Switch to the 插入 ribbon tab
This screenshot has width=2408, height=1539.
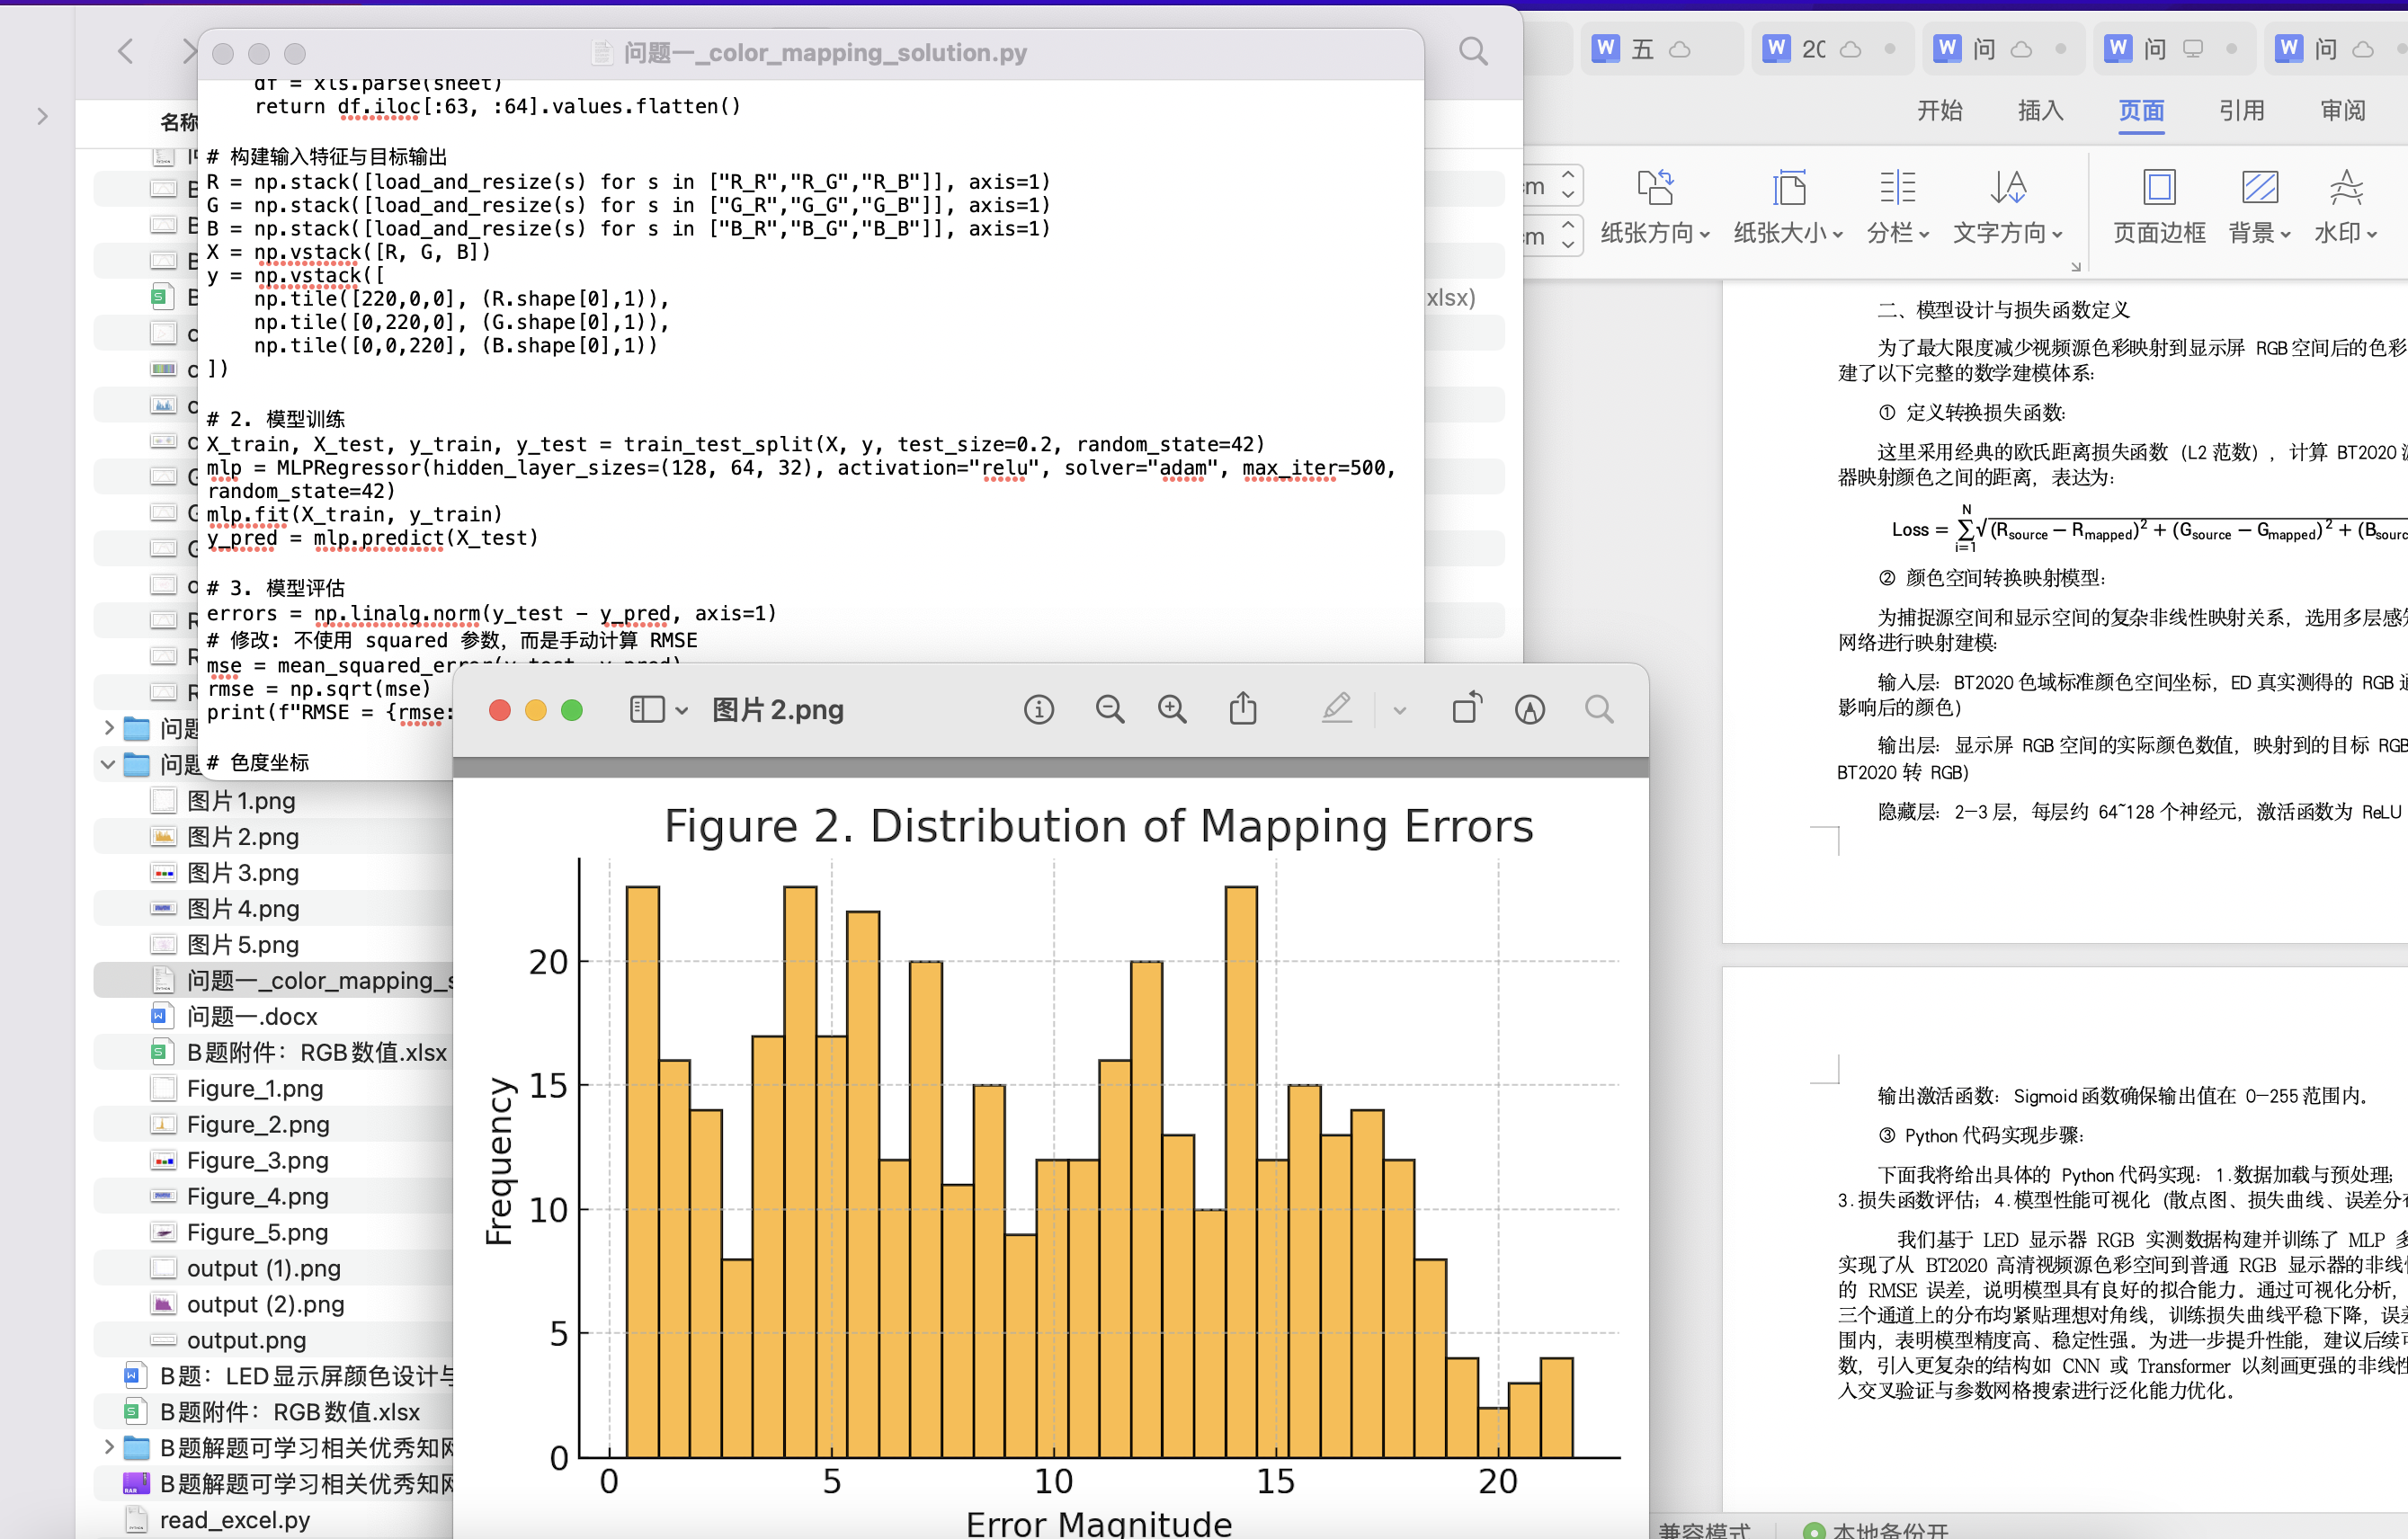tap(2040, 110)
